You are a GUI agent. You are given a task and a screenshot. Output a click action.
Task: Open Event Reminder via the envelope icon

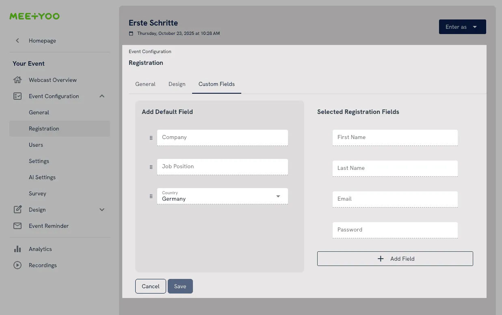(x=18, y=226)
